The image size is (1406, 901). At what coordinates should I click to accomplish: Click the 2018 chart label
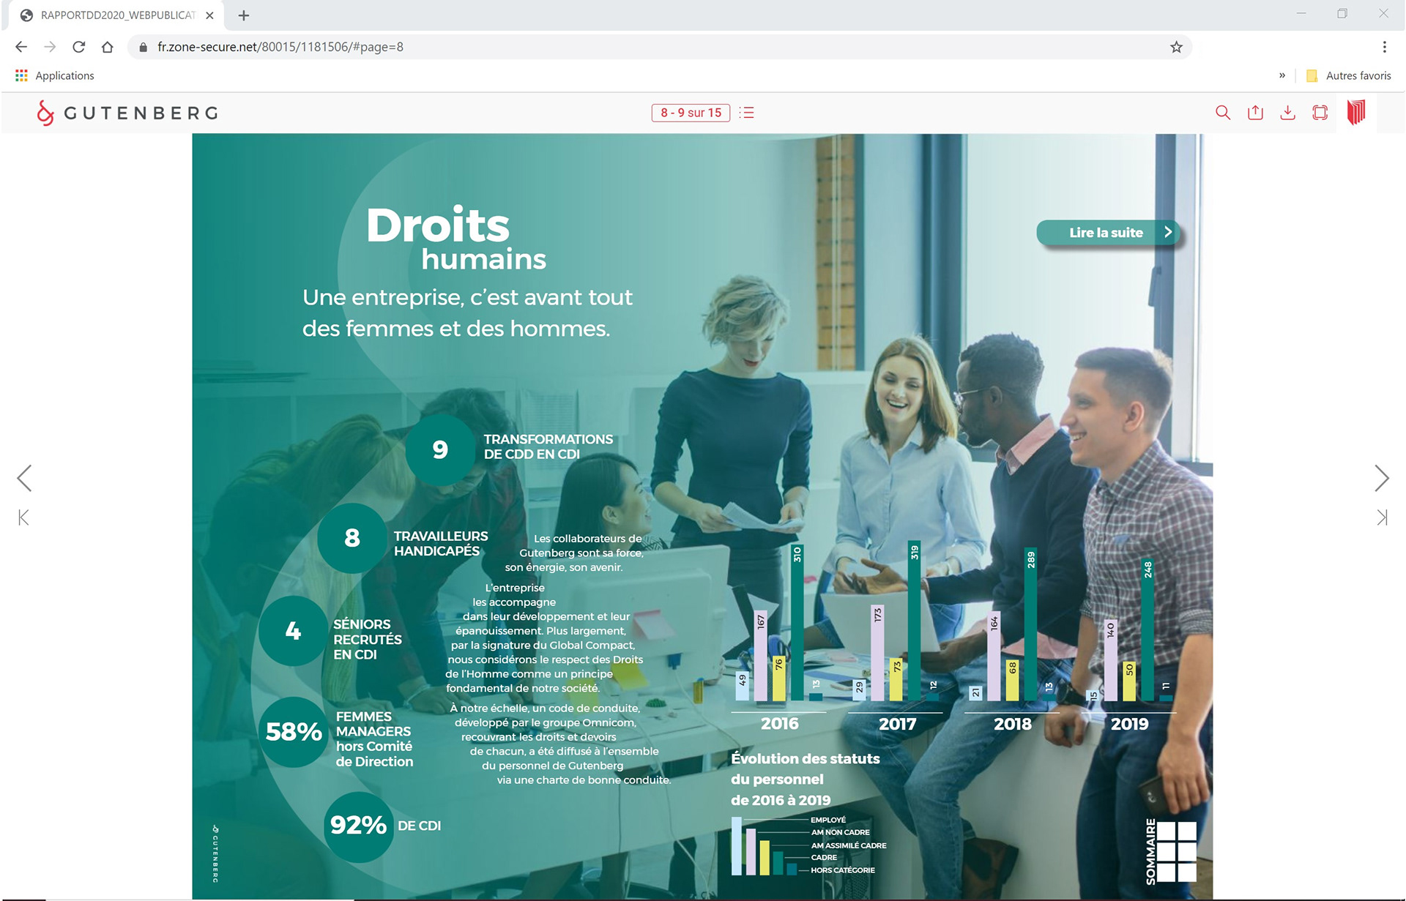(1013, 724)
